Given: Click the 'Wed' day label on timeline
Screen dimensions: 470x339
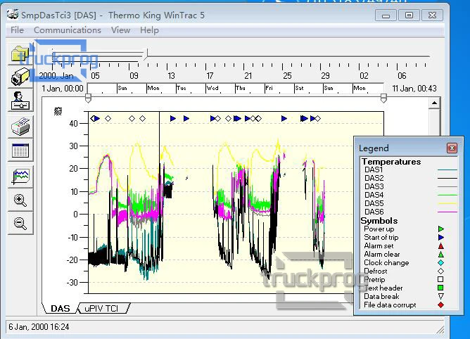Looking at the screenshot, I should [x=212, y=88].
